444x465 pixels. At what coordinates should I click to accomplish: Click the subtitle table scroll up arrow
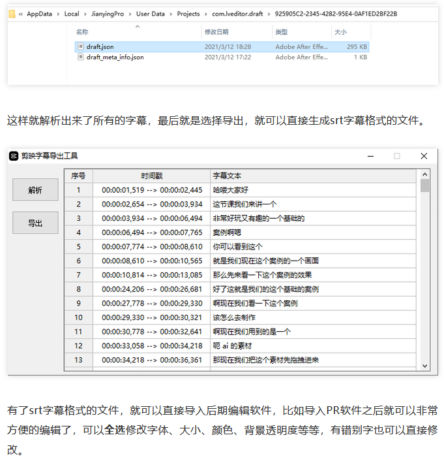[424, 174]
